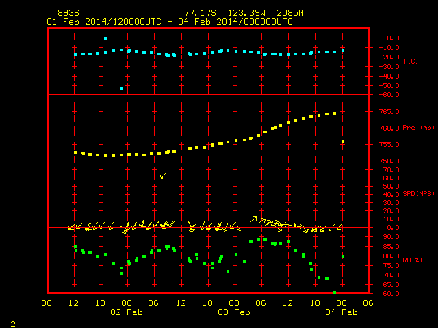Screen dimensions: 438x328
Task: Click the isolated wind arrow near 60 MPS
Action: coord(163,176)
